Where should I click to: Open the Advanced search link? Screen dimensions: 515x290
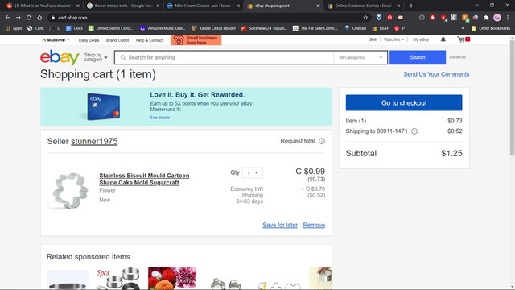click(458, 57)
